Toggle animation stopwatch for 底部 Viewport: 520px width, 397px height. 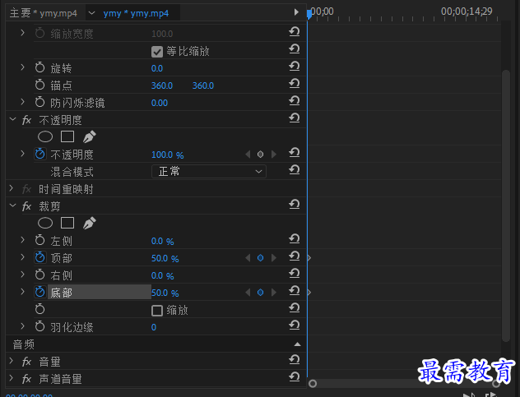39,292
